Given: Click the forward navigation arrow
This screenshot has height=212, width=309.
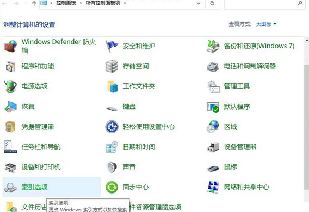Looking at the screenshot, I should click(x=16, y=3).
